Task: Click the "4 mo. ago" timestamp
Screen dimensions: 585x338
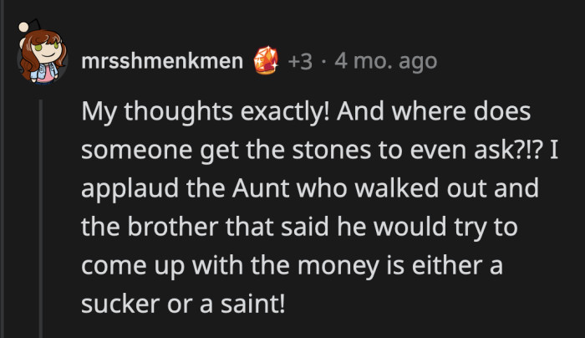Action: pos(384,60)
